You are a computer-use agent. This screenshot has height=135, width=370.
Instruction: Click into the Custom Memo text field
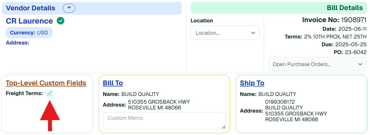tap(164, 121)
